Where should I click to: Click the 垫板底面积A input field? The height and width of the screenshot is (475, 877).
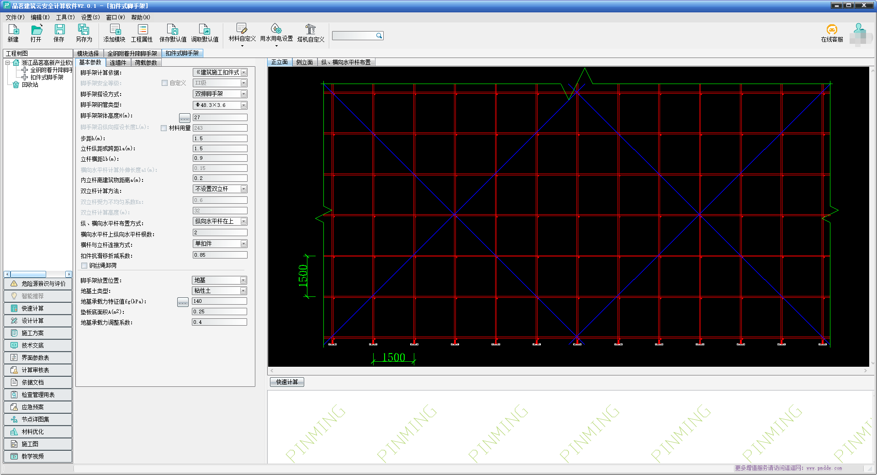(219, 311)
